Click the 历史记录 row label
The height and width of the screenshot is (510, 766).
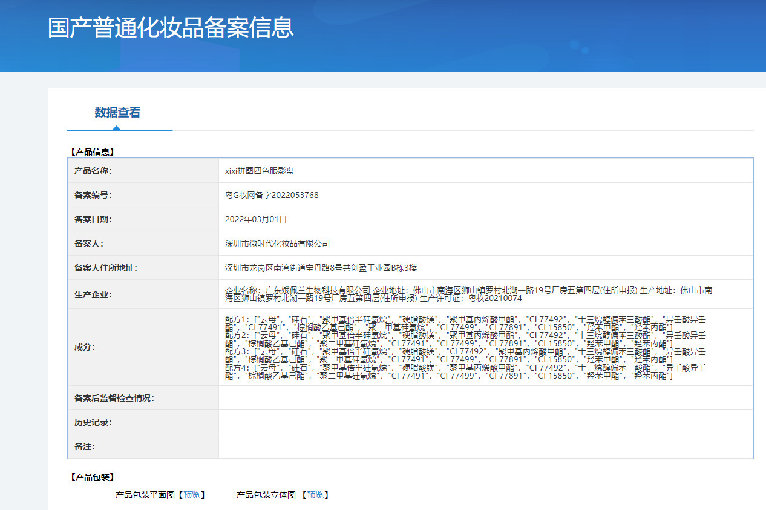click(93, 422)
